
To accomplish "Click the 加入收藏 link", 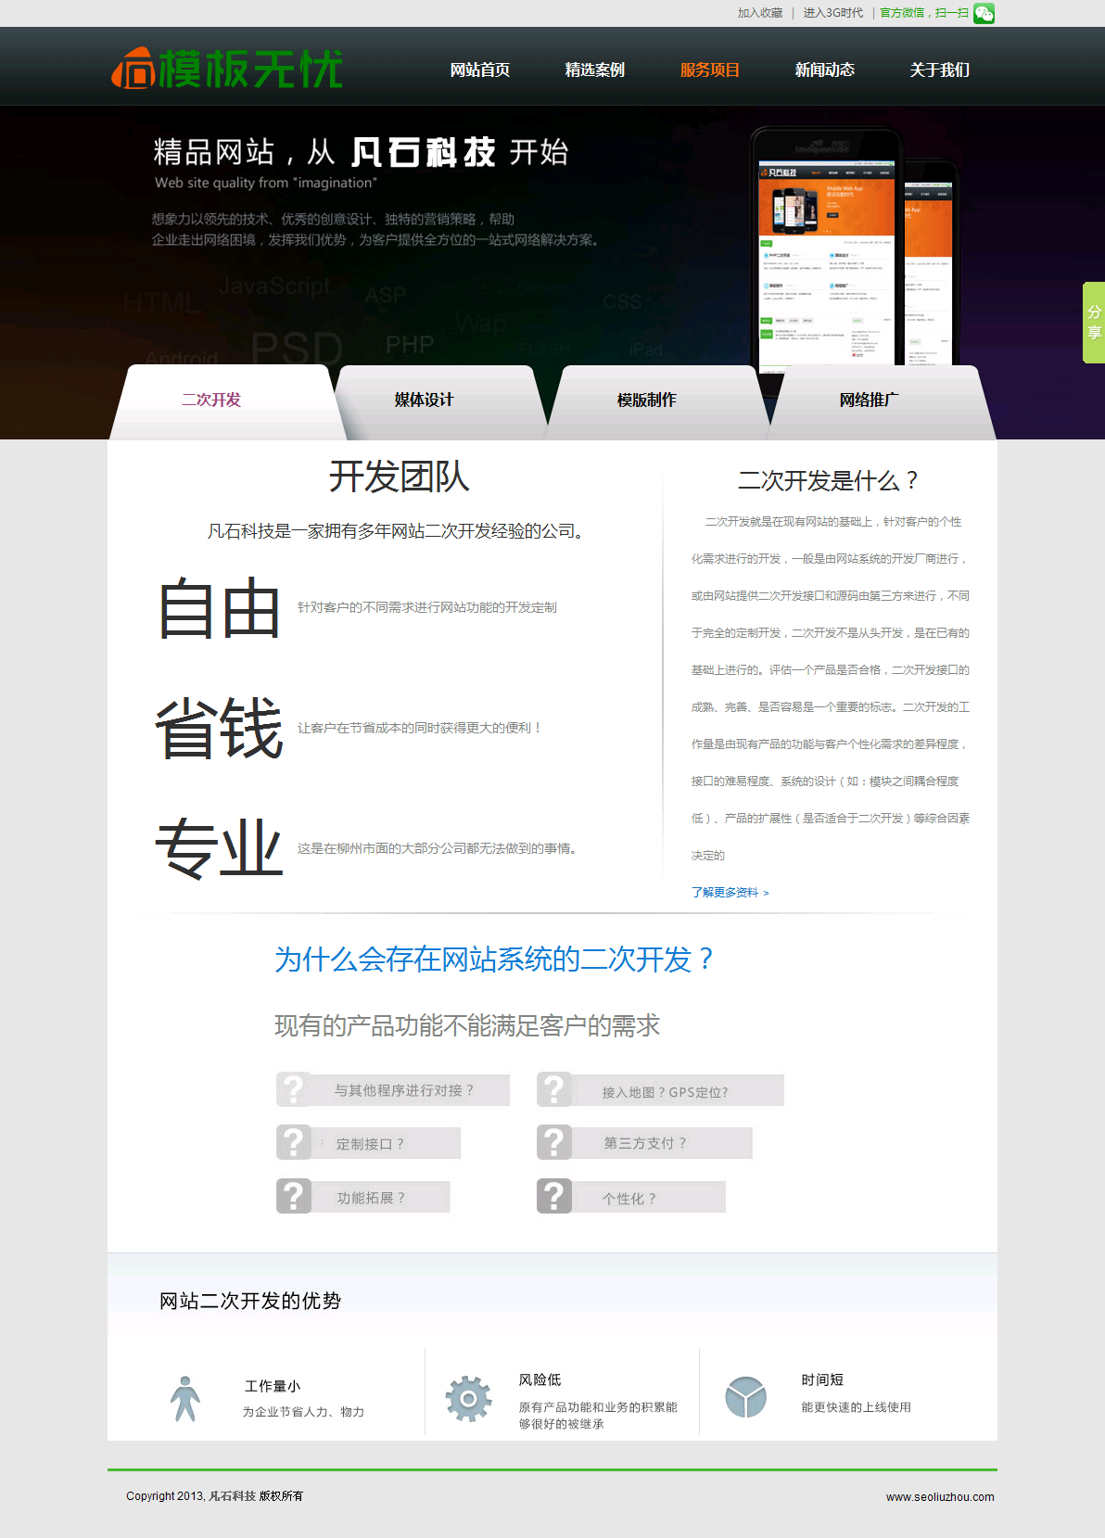I will pos(759,13).
